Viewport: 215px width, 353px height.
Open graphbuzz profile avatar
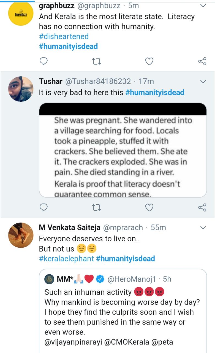(x=21, y=14)
